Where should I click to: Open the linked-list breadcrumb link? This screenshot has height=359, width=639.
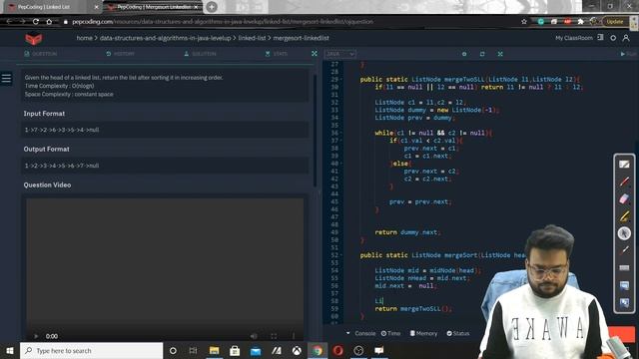coord(252,38)
